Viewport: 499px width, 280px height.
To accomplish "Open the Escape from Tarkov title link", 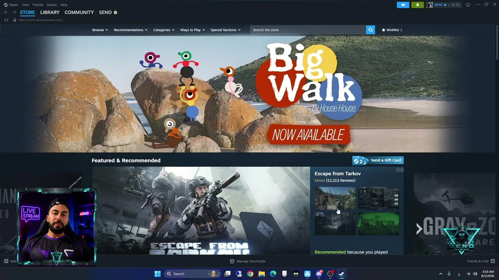I will [338, 173].
